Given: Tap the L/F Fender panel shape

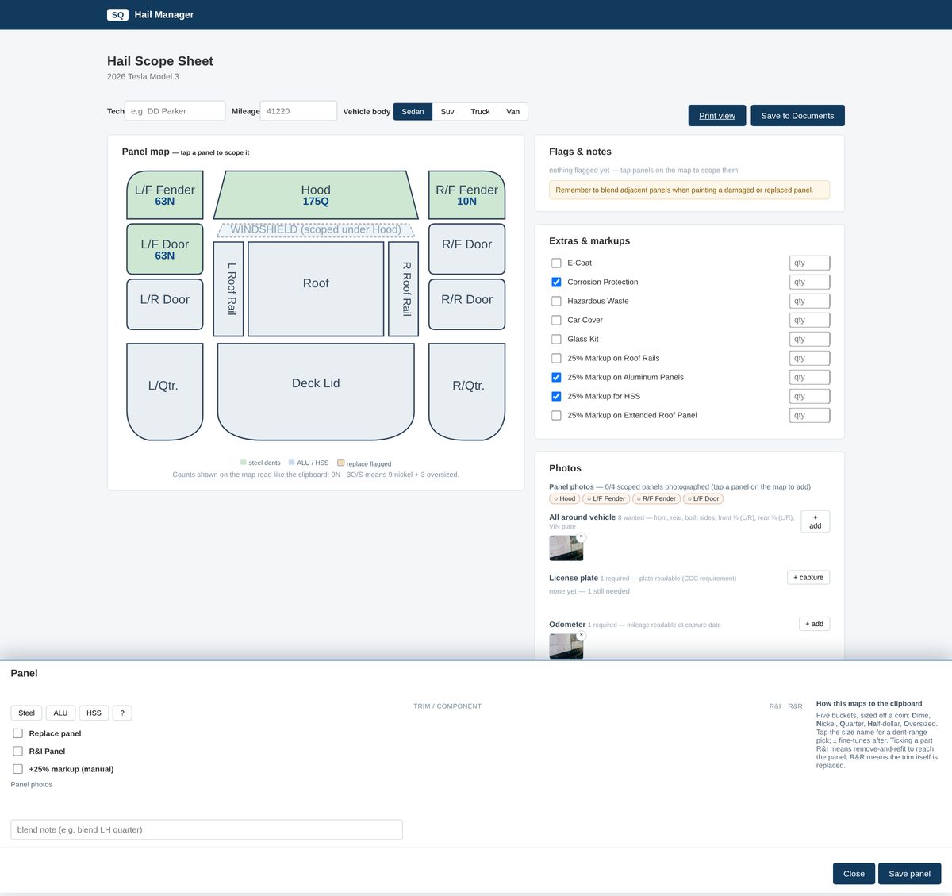Looking at the screenshot, I should 165,194.
